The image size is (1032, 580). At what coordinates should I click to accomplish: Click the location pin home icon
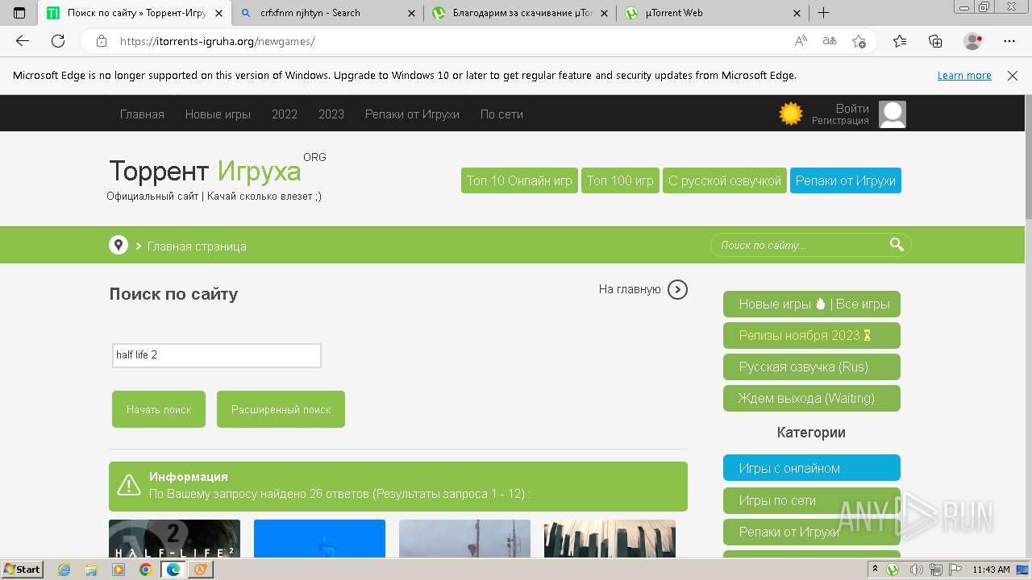coord(119,245)
